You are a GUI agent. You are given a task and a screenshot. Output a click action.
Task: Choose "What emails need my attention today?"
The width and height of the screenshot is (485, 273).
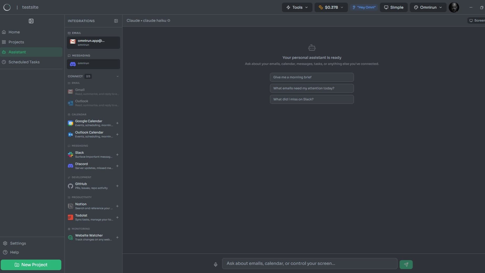click(x=312, y=88)
